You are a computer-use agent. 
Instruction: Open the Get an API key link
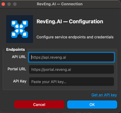[x=104, y=95]
